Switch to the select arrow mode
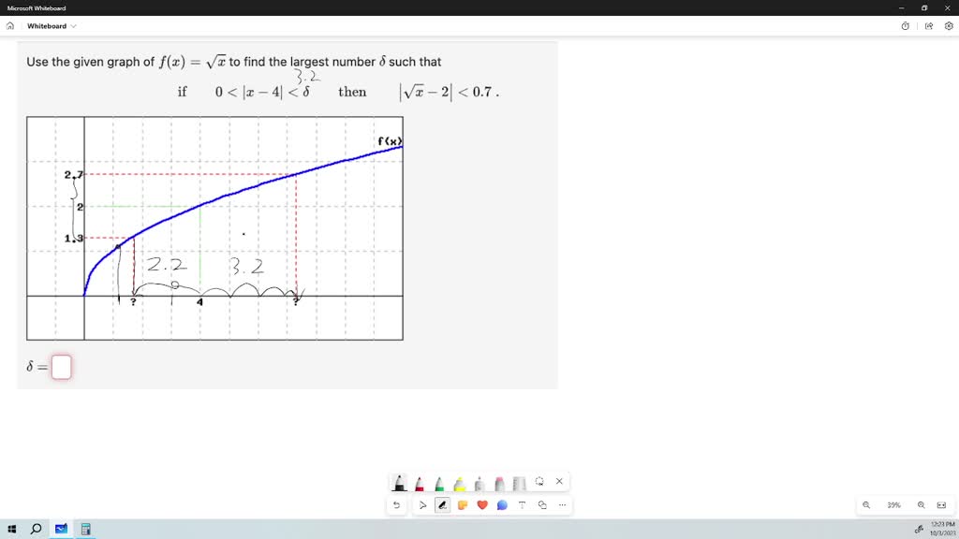Screen dimensions: 959x539 click(422, 504)
